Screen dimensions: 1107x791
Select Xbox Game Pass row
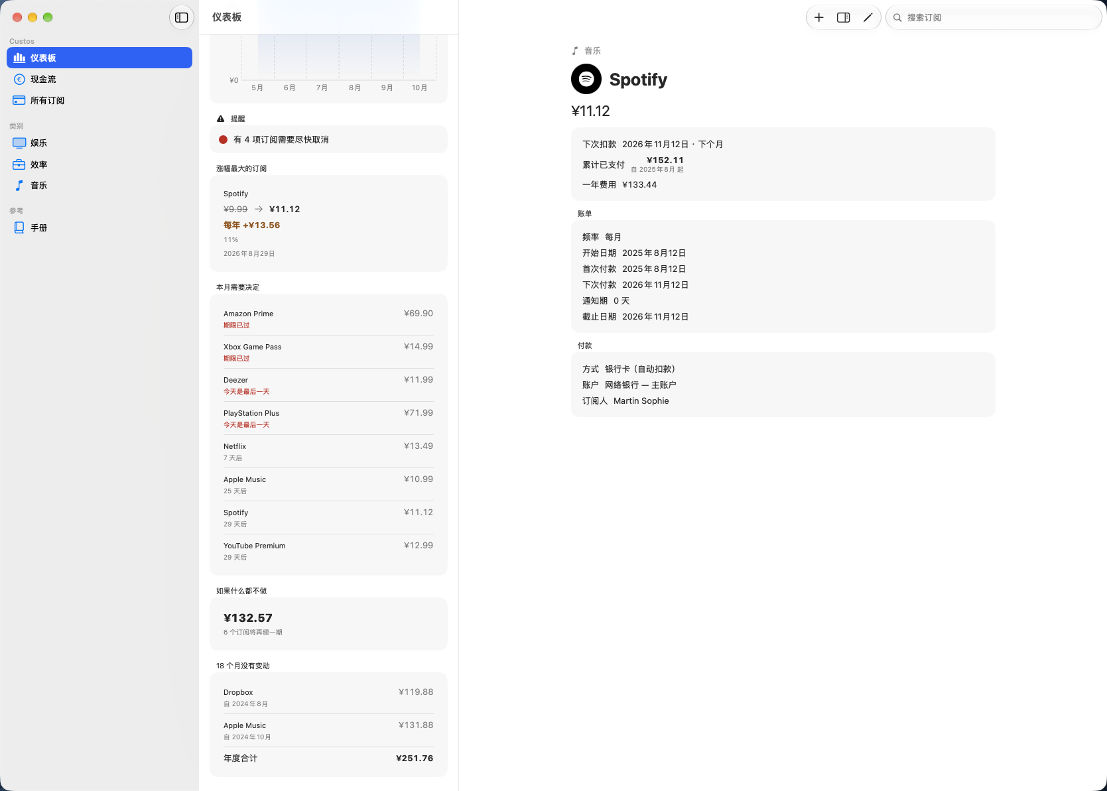pos(328,352)
